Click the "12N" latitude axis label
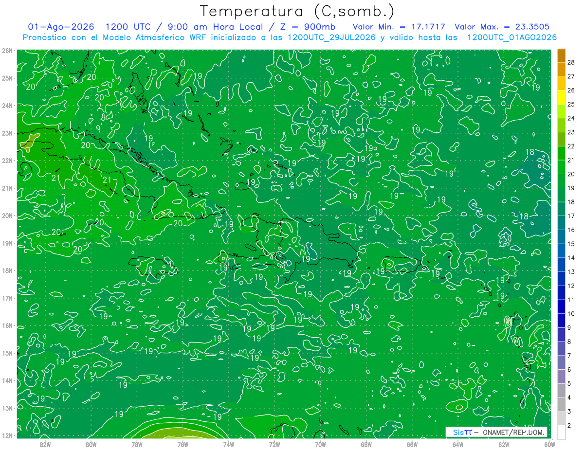The height and width of the screenshot is (451, 584). click(7, 435)
